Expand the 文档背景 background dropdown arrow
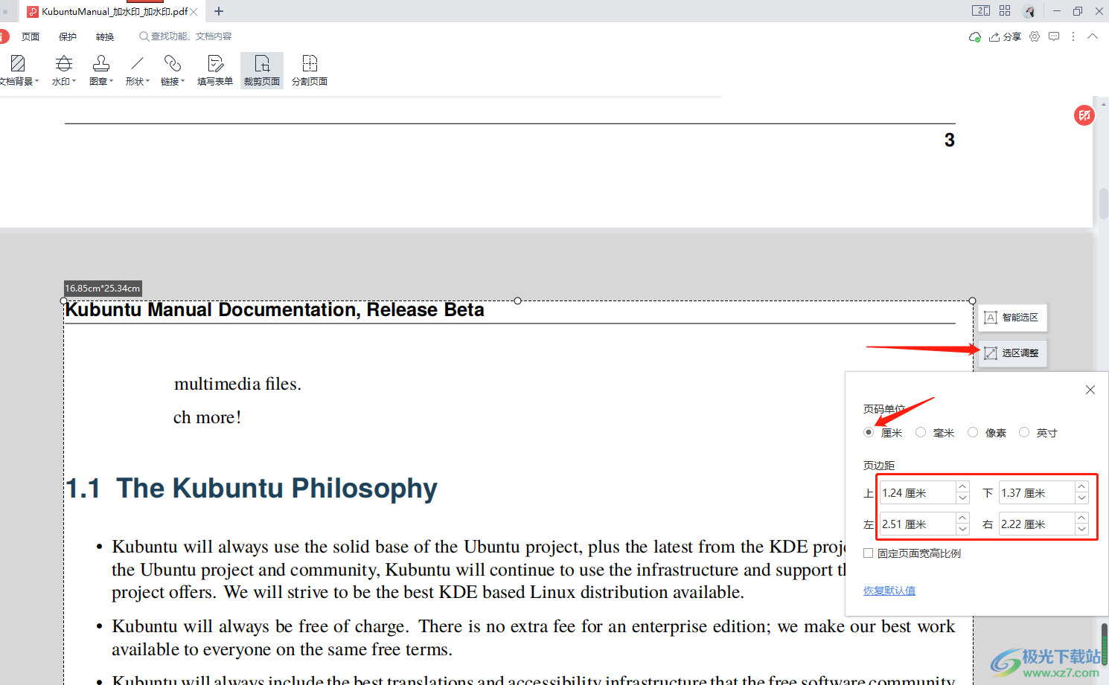The image size is (1109, 685). [x=36, y=81]
